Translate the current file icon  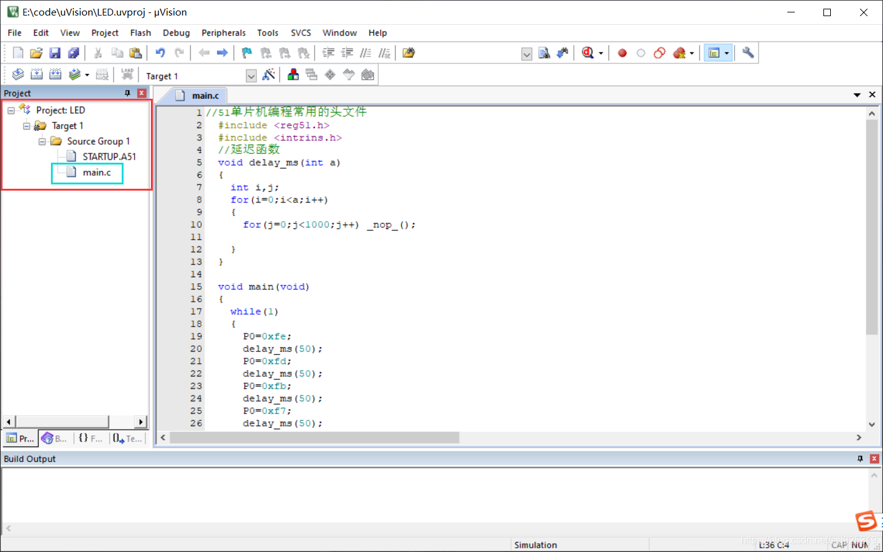click(18, 75)
